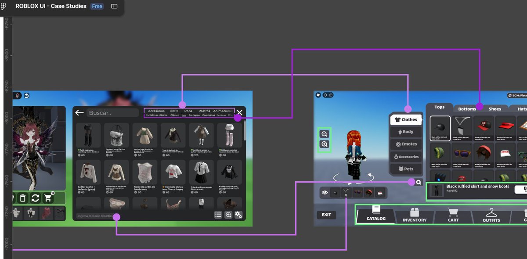527x259 pixels.
Task: Select the Accessories category
Action: [x=405, y=157]
